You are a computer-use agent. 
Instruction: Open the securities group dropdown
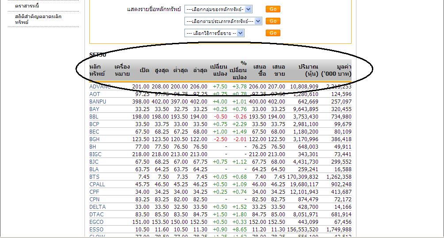click(x=218, y=9)
